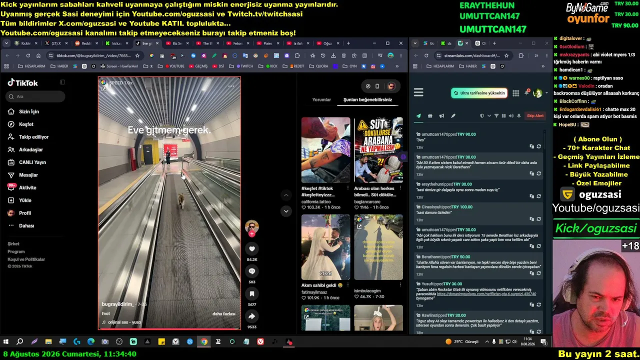
Task: Reload the Streamlabs browser page
Action: point(426,55)
